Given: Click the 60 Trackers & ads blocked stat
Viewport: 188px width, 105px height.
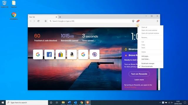Looking at the screenshot, I should 46,38.
